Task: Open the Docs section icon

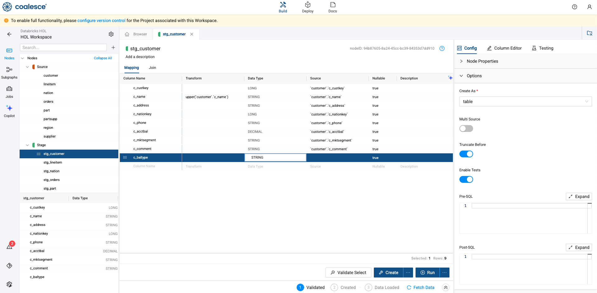Action: [x=332, y=5]
